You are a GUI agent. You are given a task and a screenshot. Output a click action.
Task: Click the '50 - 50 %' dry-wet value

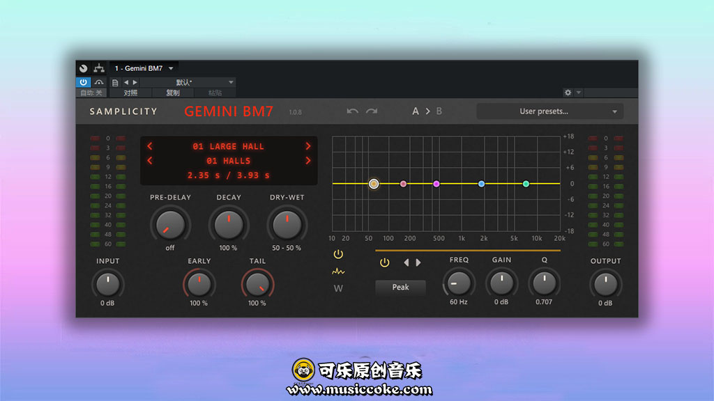tap(287, 248)
